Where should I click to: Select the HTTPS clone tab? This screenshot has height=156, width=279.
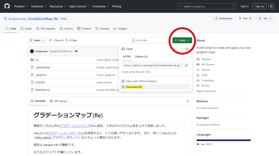tap(127, 57)
